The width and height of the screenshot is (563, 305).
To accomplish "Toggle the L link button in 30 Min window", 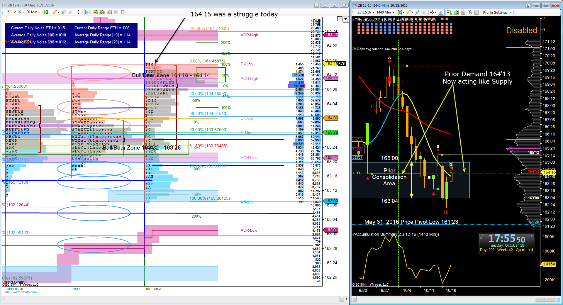I will [x=317, y=5].
